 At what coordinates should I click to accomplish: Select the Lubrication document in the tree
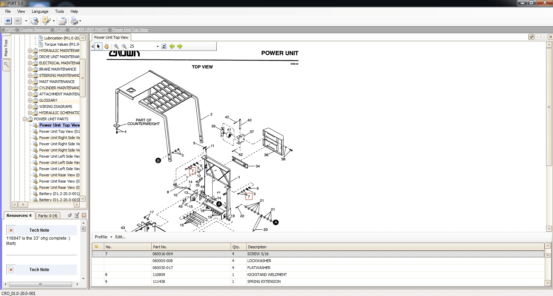pos(62,38)
